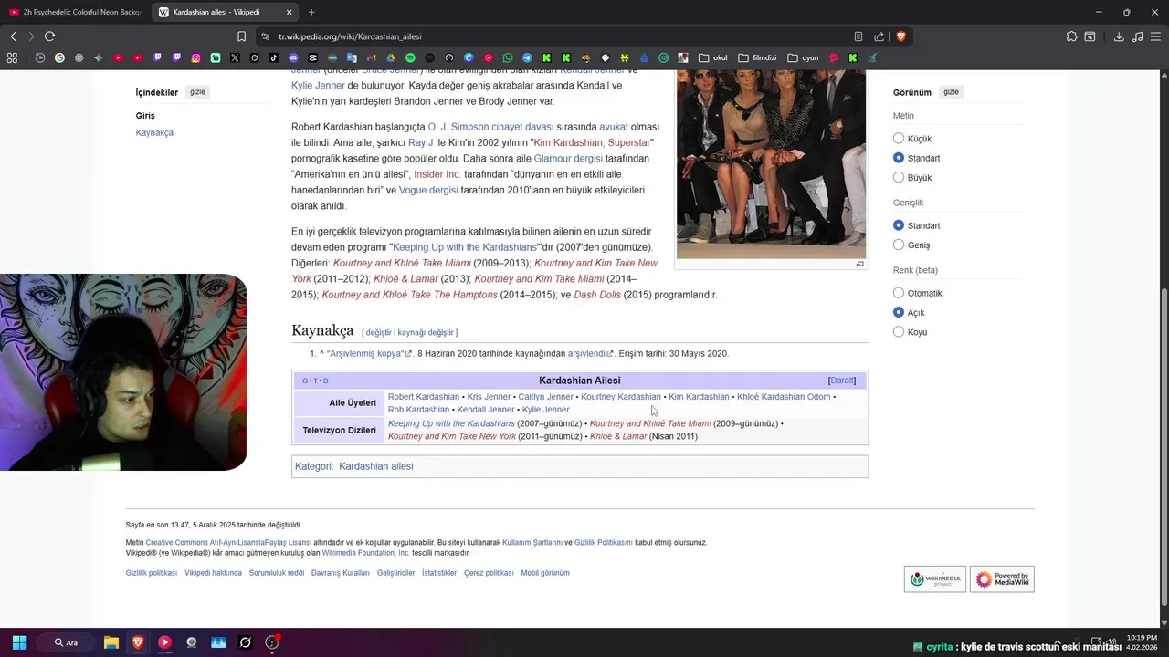Select the Otomatik color mode
The image size is (1169, 657).
tap(899, 293)
